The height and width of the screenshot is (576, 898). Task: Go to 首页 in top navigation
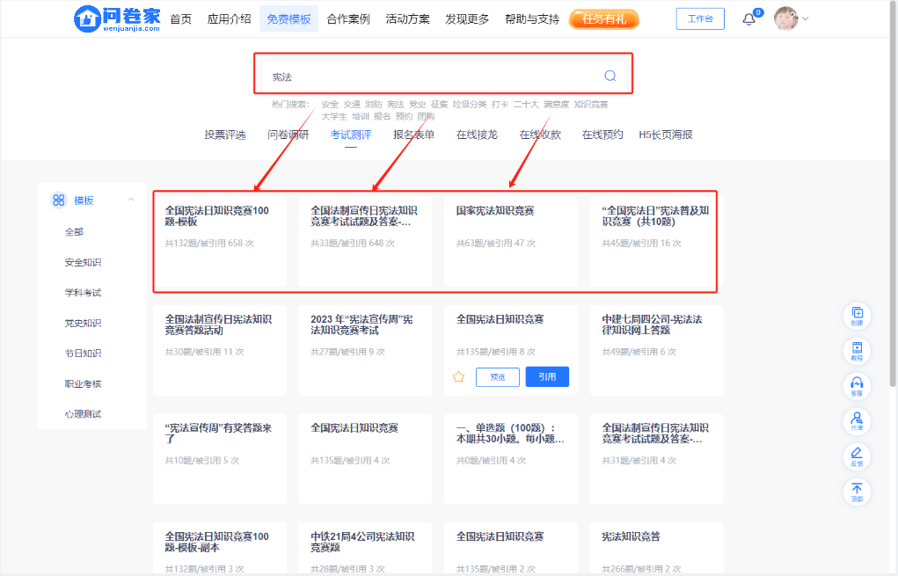(x=181, y=18)
